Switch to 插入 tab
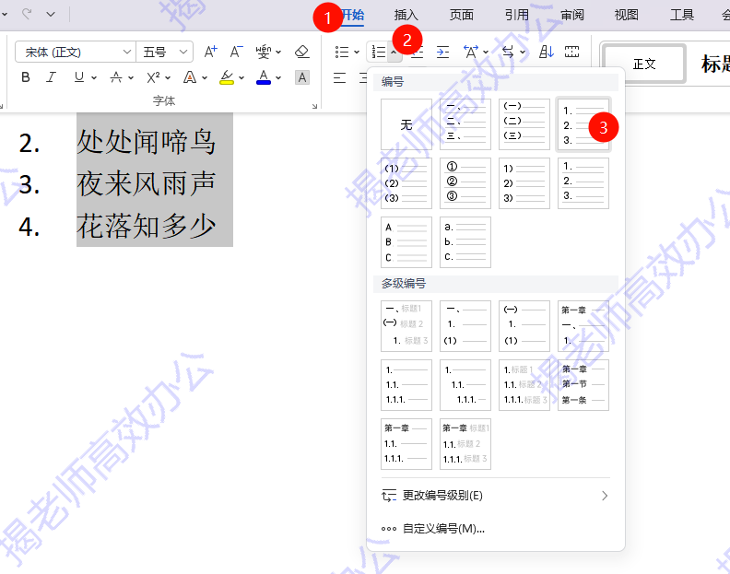The width and height of the screenshot is (730, 574). coord(406,15)
